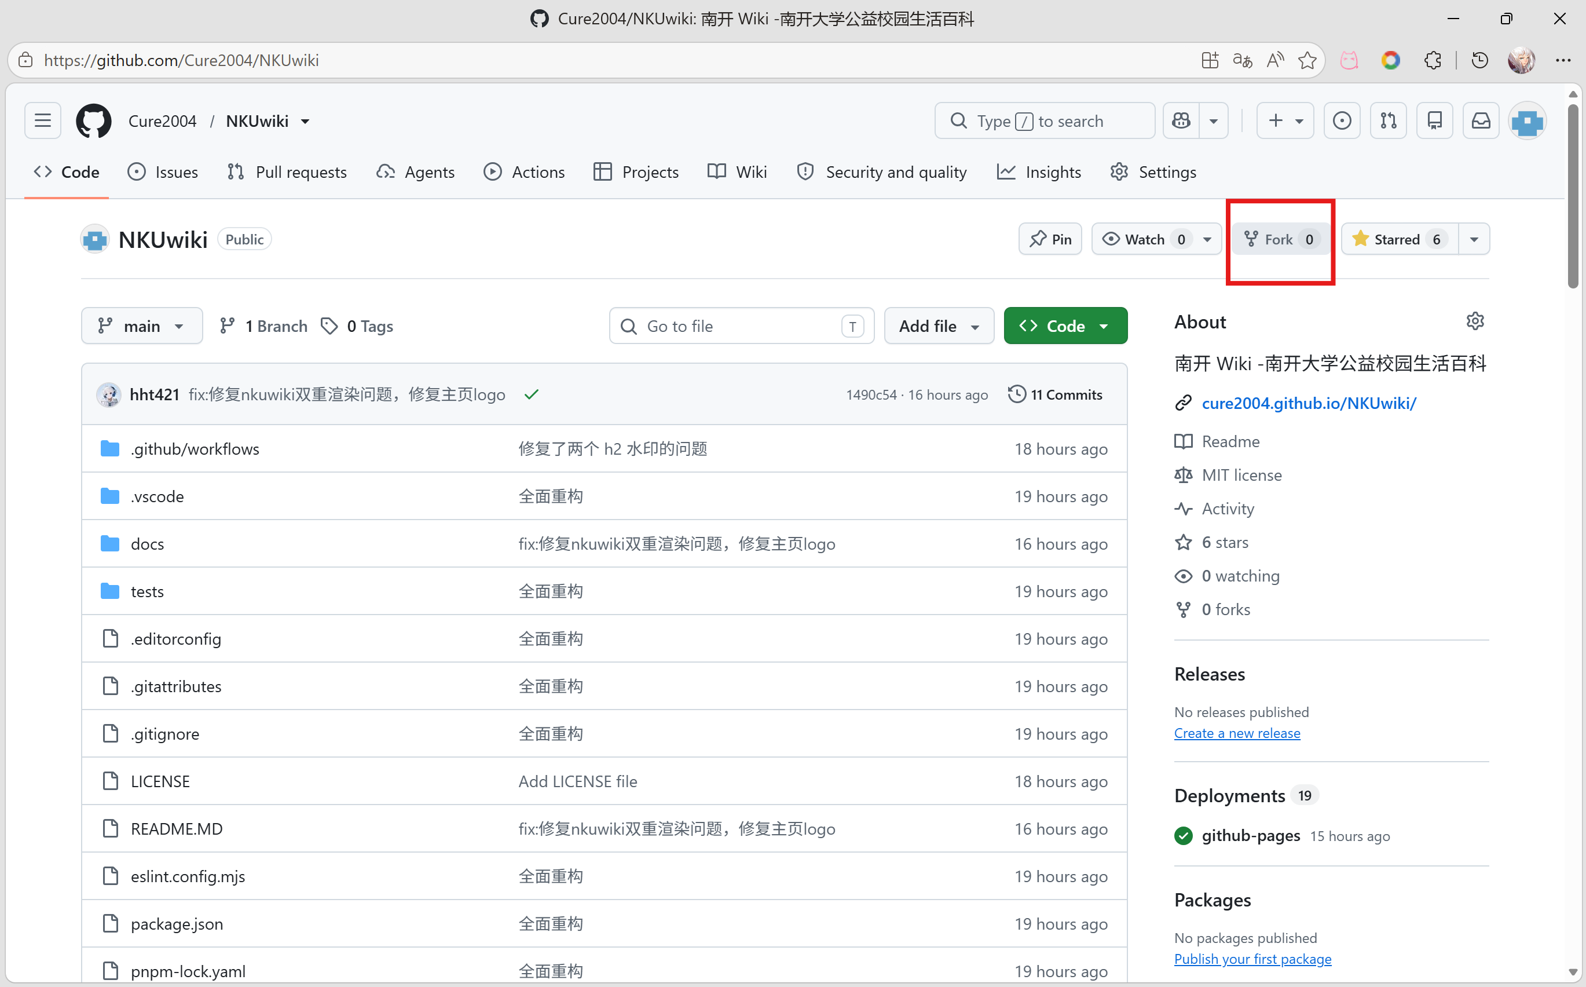Open the repositories icon in the header
1586x987 pixels.
point(1435,120)
